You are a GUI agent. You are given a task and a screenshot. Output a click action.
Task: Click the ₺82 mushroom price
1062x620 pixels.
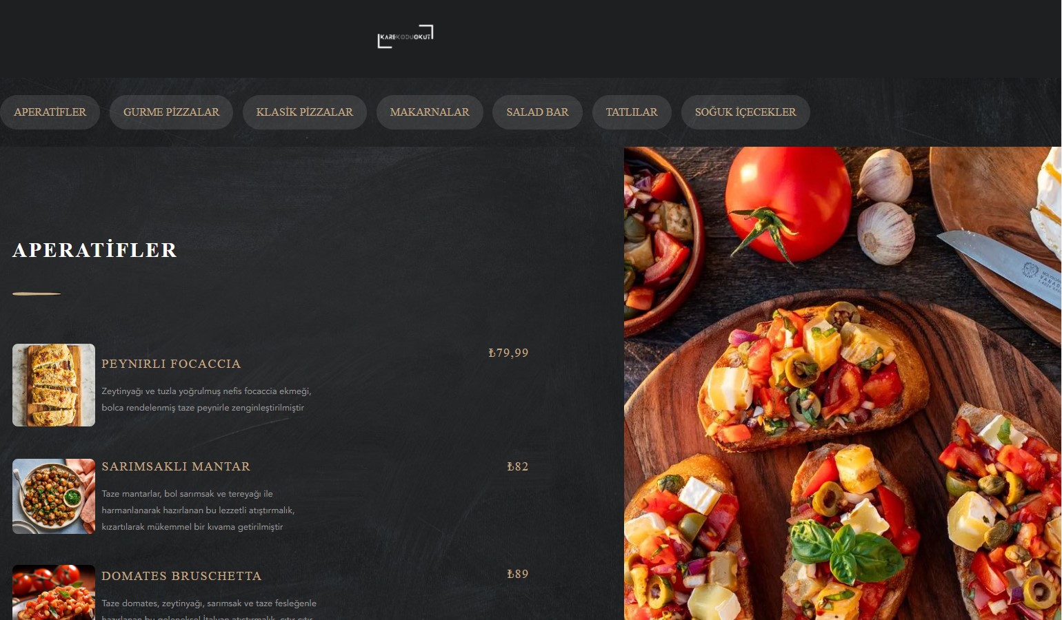tap(518, 466)
